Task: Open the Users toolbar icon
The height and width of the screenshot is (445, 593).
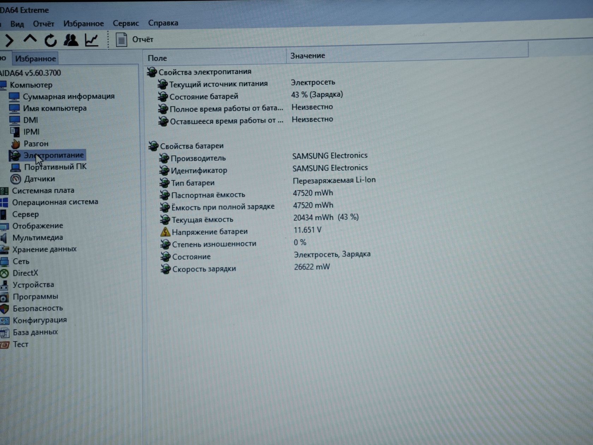Action: 71,40
